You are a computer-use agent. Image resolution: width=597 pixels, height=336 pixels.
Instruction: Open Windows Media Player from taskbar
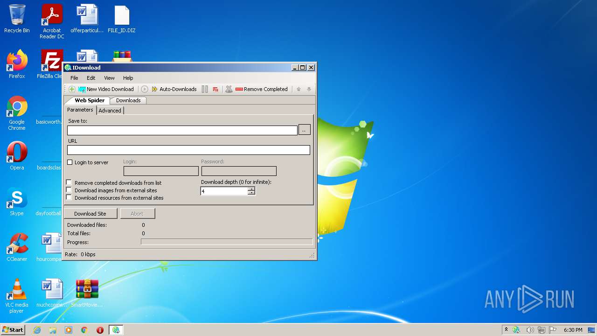(x=69, y=330)
